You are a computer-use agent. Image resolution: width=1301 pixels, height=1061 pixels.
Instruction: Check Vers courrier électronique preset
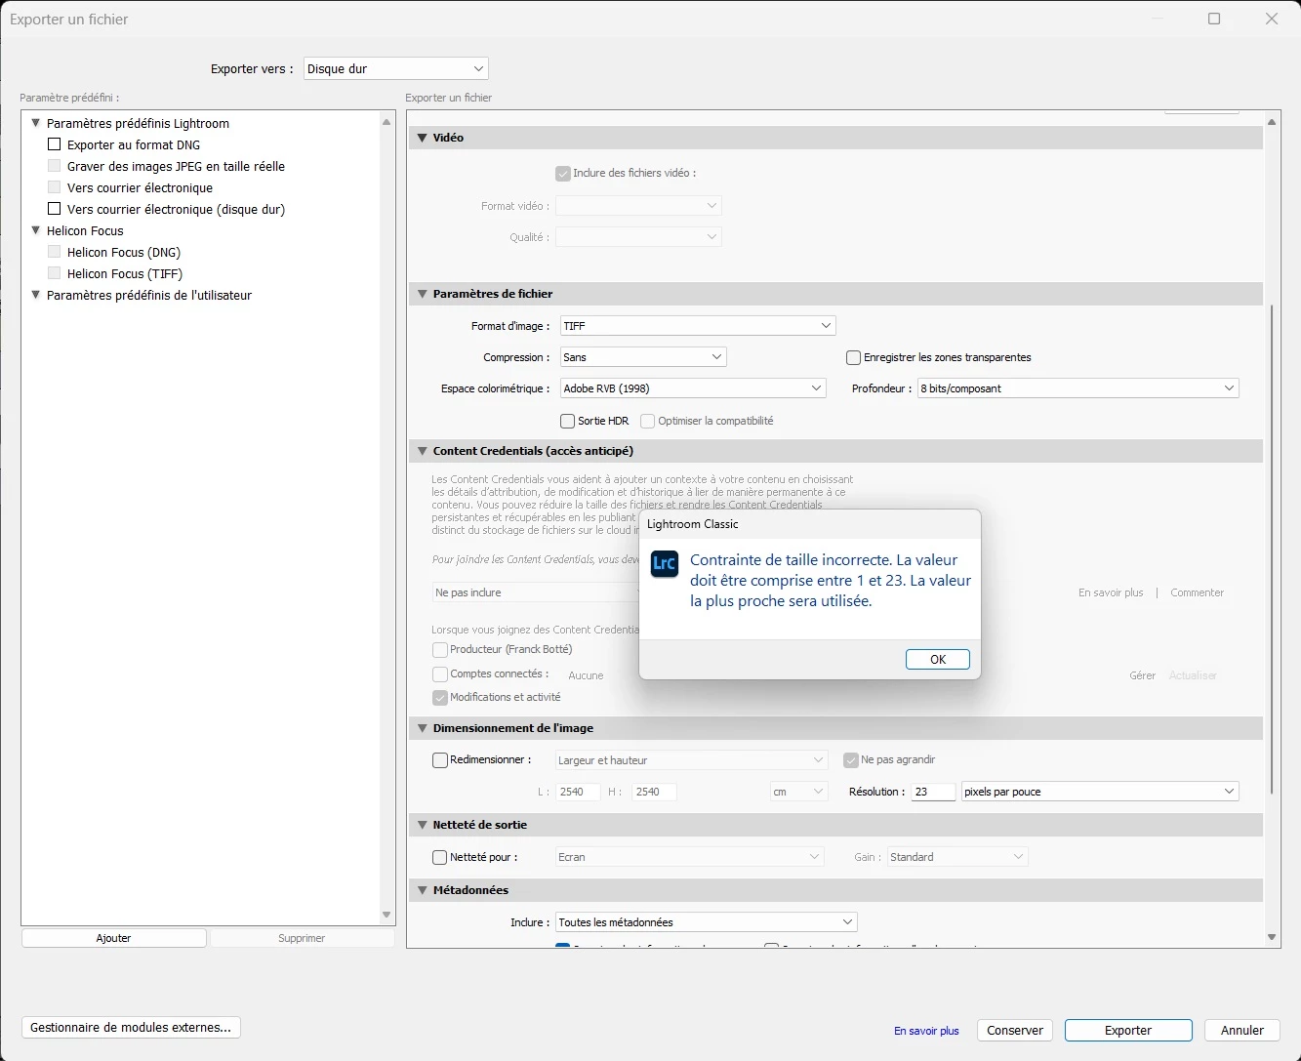pos(55,187)
